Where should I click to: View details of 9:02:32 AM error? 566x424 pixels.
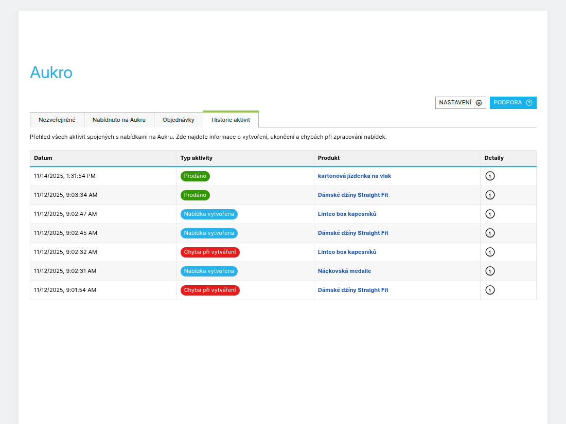(x=490, y=252)
